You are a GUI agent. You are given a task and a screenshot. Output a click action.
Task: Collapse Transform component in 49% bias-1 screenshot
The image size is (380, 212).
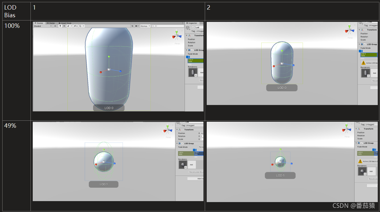click(177, 130)
